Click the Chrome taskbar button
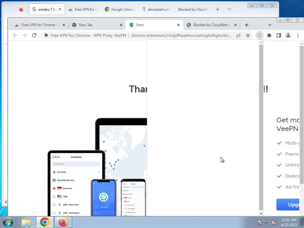304x228 pixels. (45, 222)
